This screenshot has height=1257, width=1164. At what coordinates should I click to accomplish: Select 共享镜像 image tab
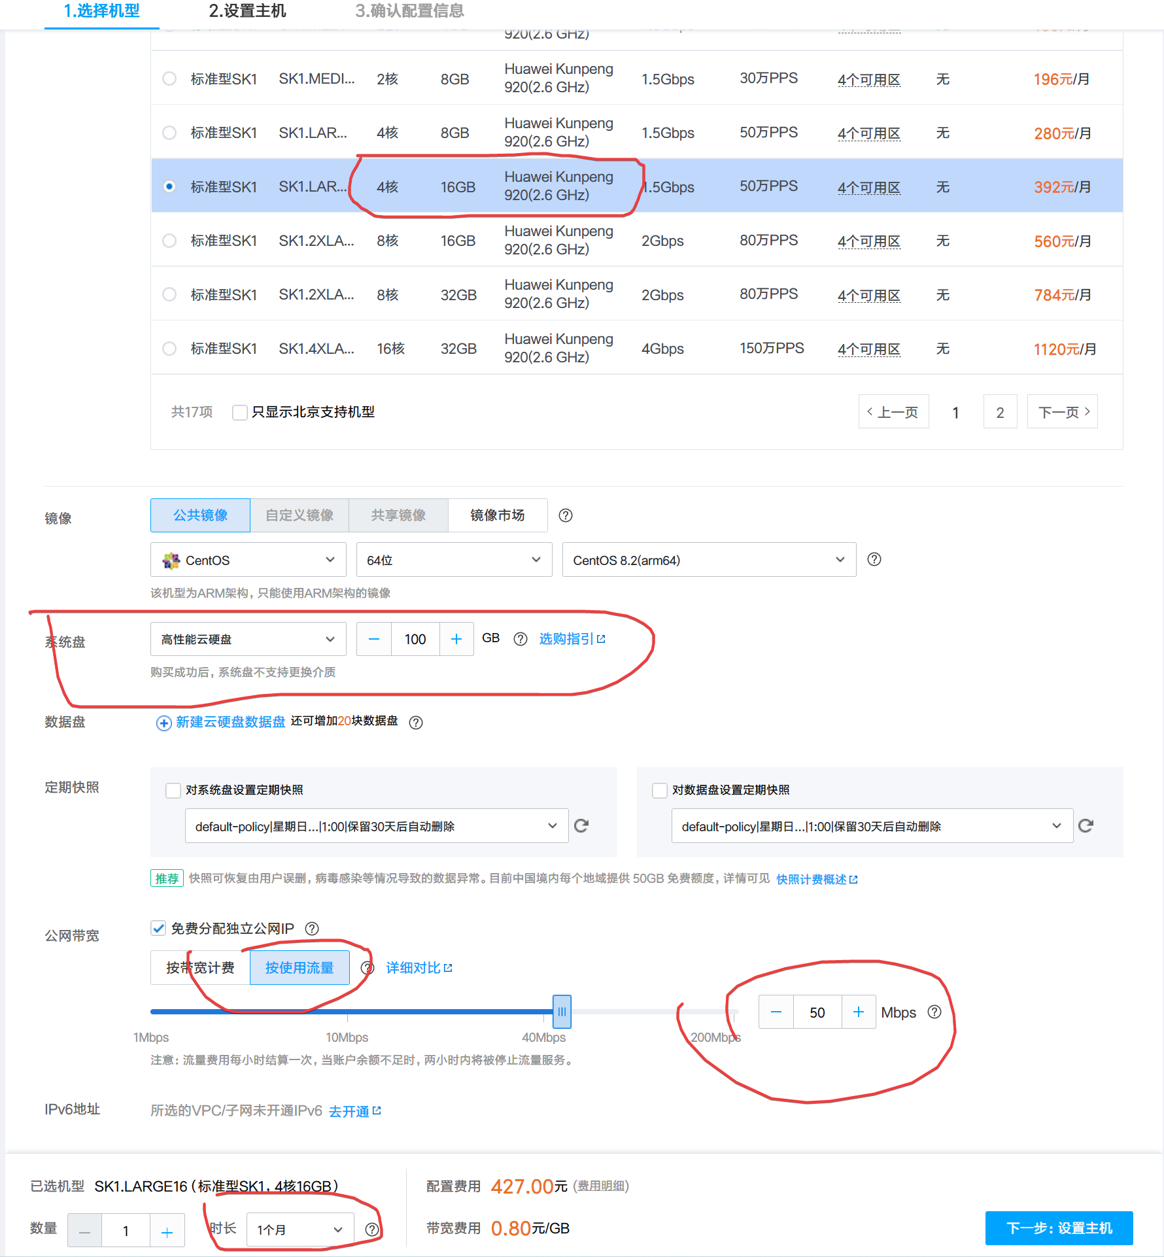click(398, 515)
